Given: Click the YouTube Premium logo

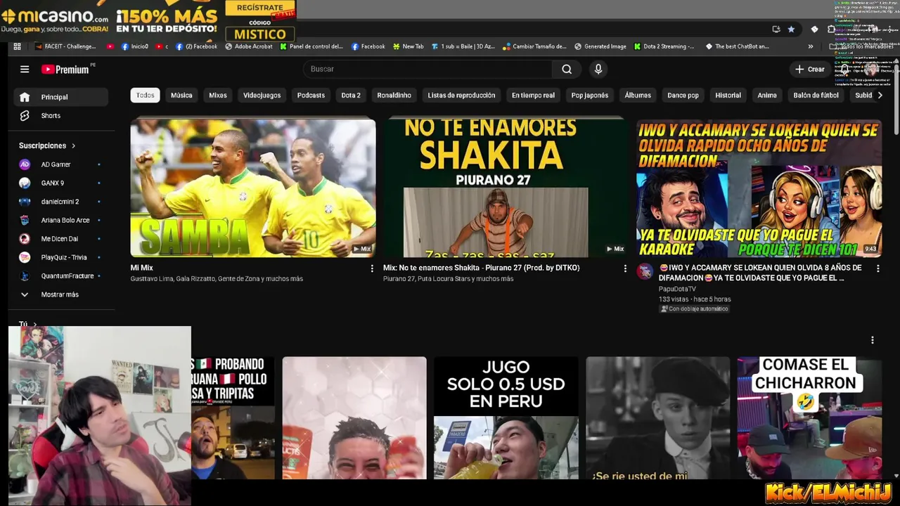Looking at the screenshot, I should (x=67, y=69).
